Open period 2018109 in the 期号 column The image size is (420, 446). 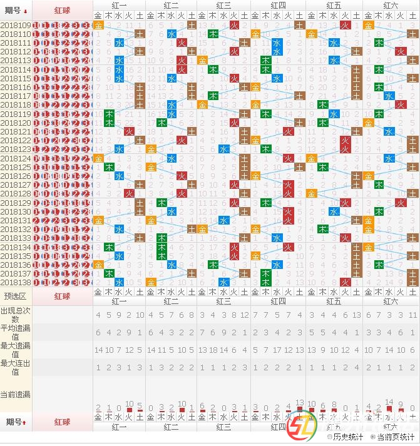click(x=16, y=26)
